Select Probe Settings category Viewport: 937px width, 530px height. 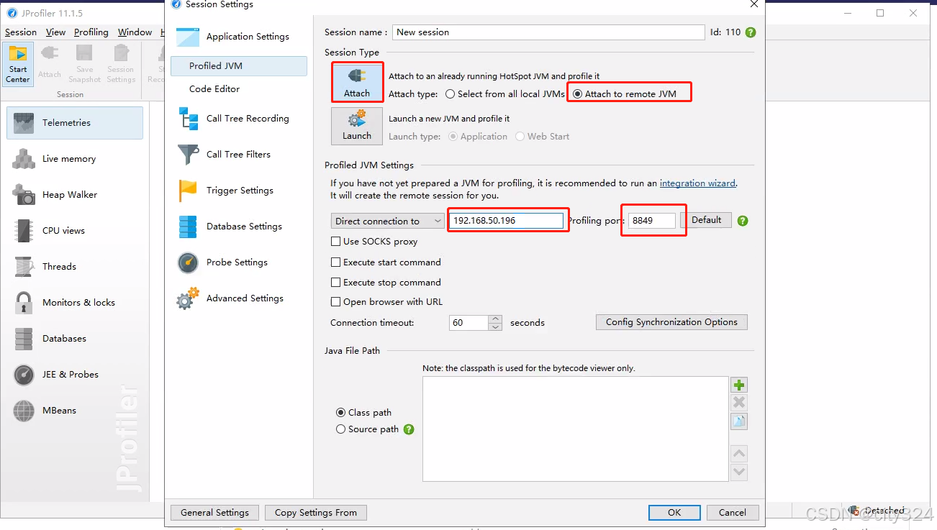click(239, 262)
